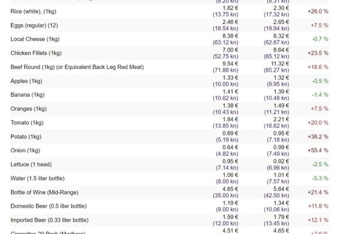Screen dimensions: 351x234
Task: Click the +26.0 % difference for Rice
Action: [x=318, y=11]
